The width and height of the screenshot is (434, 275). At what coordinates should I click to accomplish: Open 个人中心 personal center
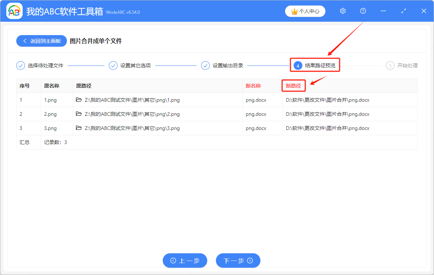(x=305, y=11)
